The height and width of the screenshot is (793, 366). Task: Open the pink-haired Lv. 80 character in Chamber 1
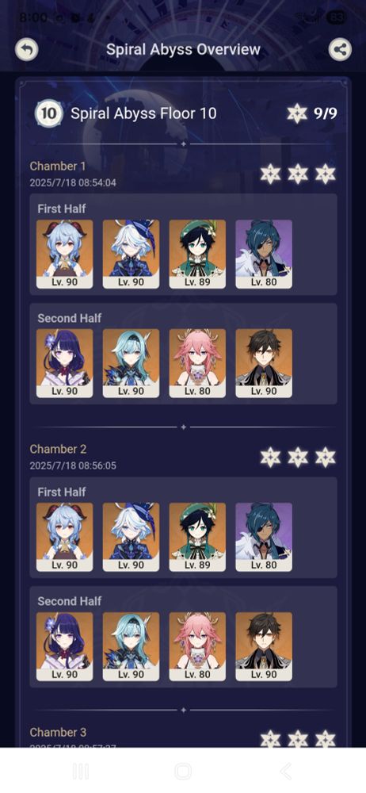pyautogui.click(x=197, y=363)
